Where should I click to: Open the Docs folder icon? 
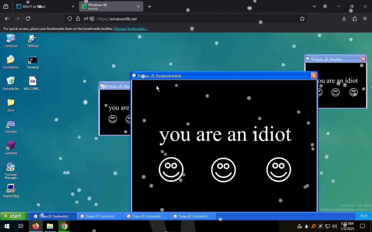point(11,105)
